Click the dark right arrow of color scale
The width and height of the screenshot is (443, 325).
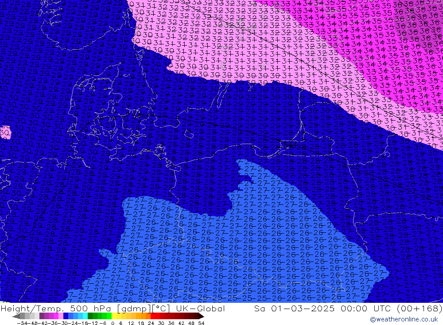201,316
